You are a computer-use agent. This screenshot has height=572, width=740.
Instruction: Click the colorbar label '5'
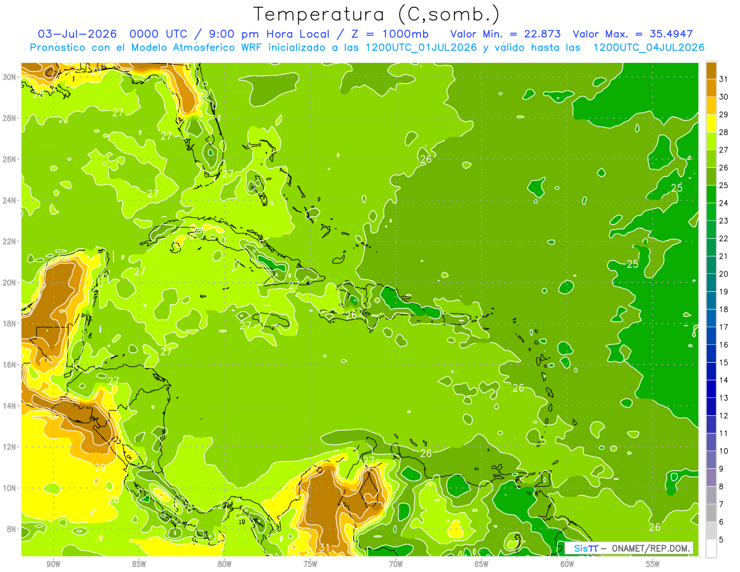(x=721, y=540)
